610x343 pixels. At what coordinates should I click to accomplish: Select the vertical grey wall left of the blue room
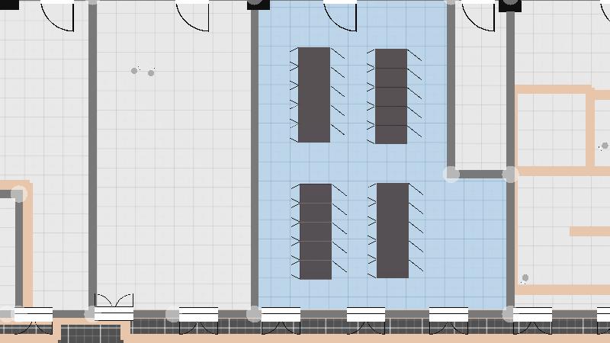click(x=255, y=152)
